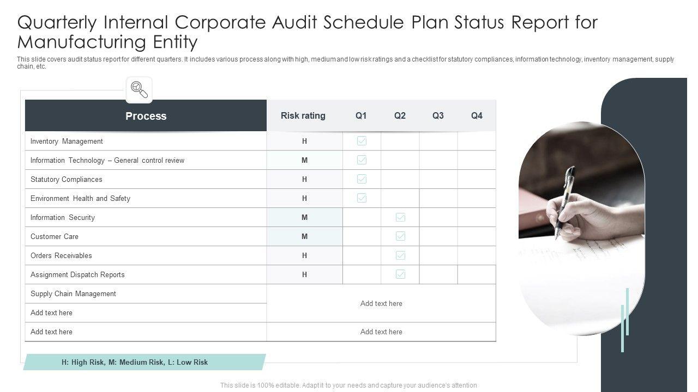Click the magnifying glass audit icon
The image size is (698, 392).
tap(139, 90)
